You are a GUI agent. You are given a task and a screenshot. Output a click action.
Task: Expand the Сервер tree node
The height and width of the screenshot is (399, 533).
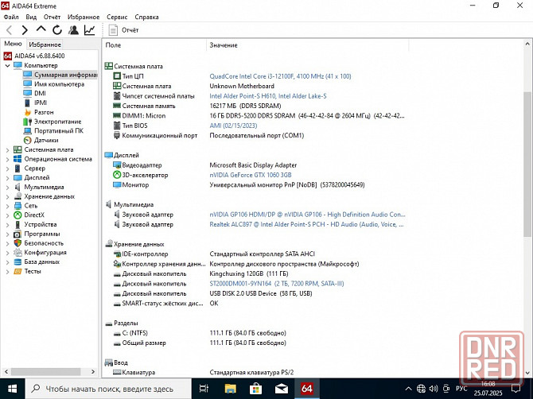pyautogui.click(x=7, y=169)
